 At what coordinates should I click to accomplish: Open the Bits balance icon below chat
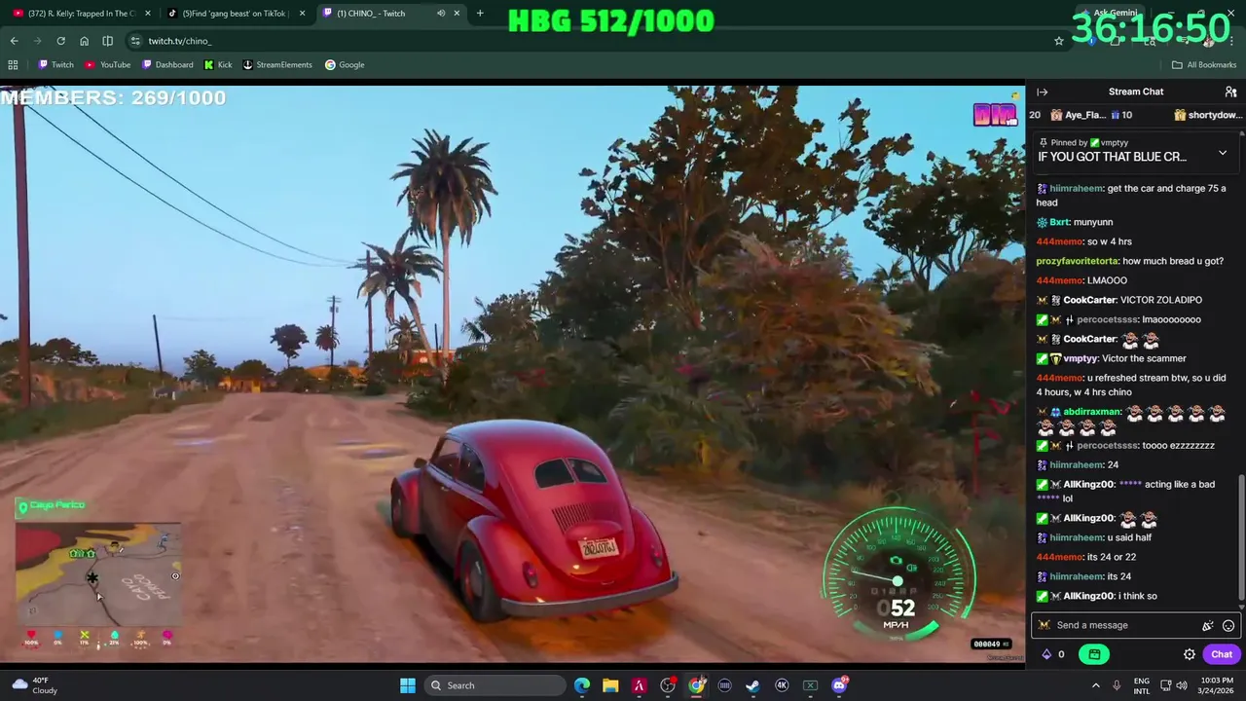(x=1046, y=654)
